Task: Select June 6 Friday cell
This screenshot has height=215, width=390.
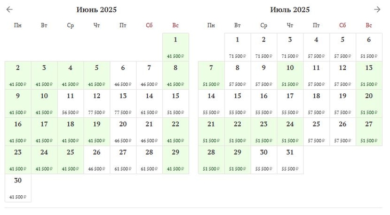Action: (123, 75)
